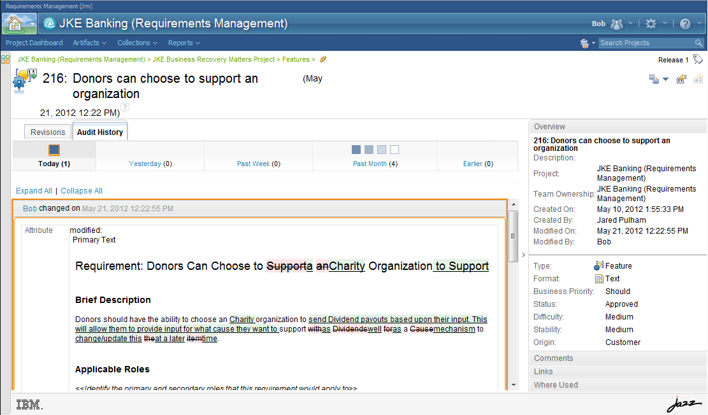708x415 pixels.
Task: Open JKE Banking (Requirements Management) breadcrumb link
Action: [x=82, y=60]
